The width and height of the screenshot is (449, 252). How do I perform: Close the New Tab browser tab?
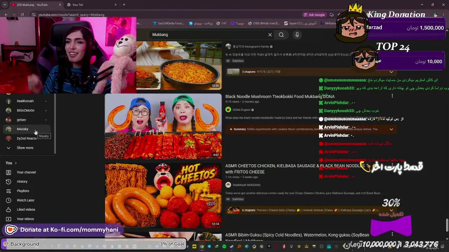pyautogui.click(x=115, y=5)
